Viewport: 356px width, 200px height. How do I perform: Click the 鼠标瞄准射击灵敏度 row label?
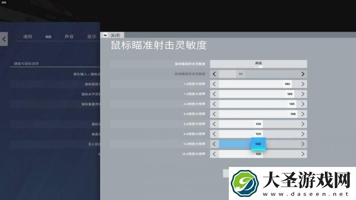pyautogui.click(x=190, y=64)
